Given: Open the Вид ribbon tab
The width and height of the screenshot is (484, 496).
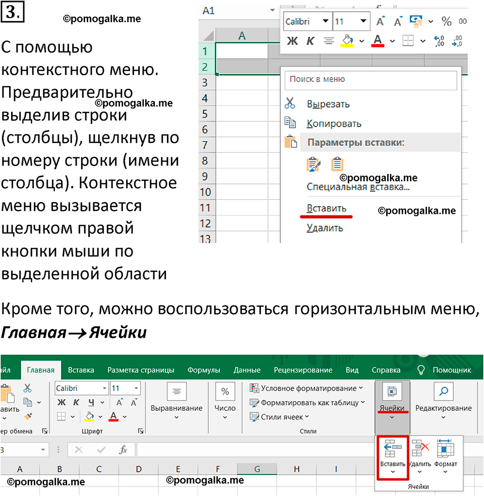Looking at the screenshot, I should pos(352,370).
